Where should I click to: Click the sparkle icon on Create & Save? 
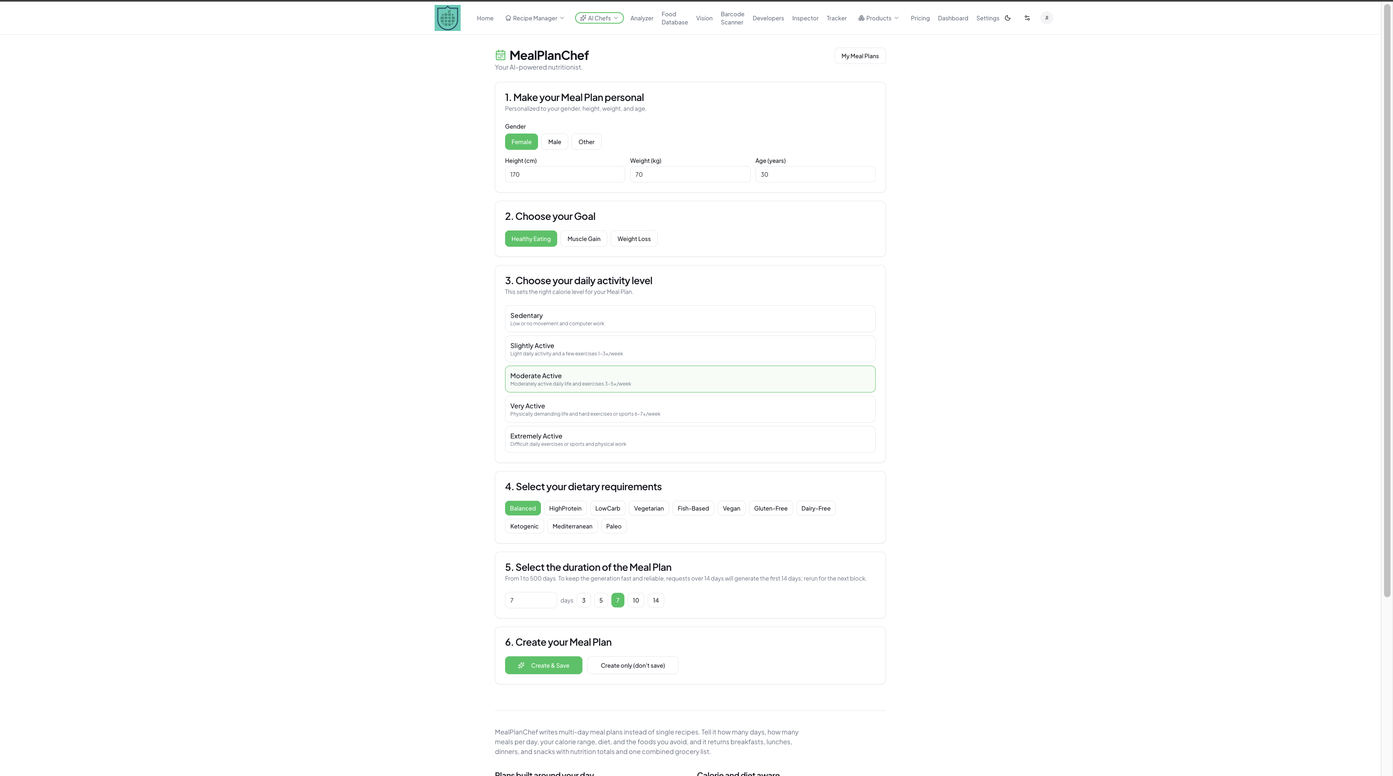[521, 665]
